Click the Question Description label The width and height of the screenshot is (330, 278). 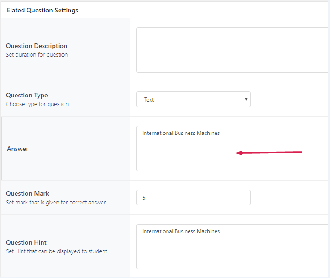(x=37, y=46)
